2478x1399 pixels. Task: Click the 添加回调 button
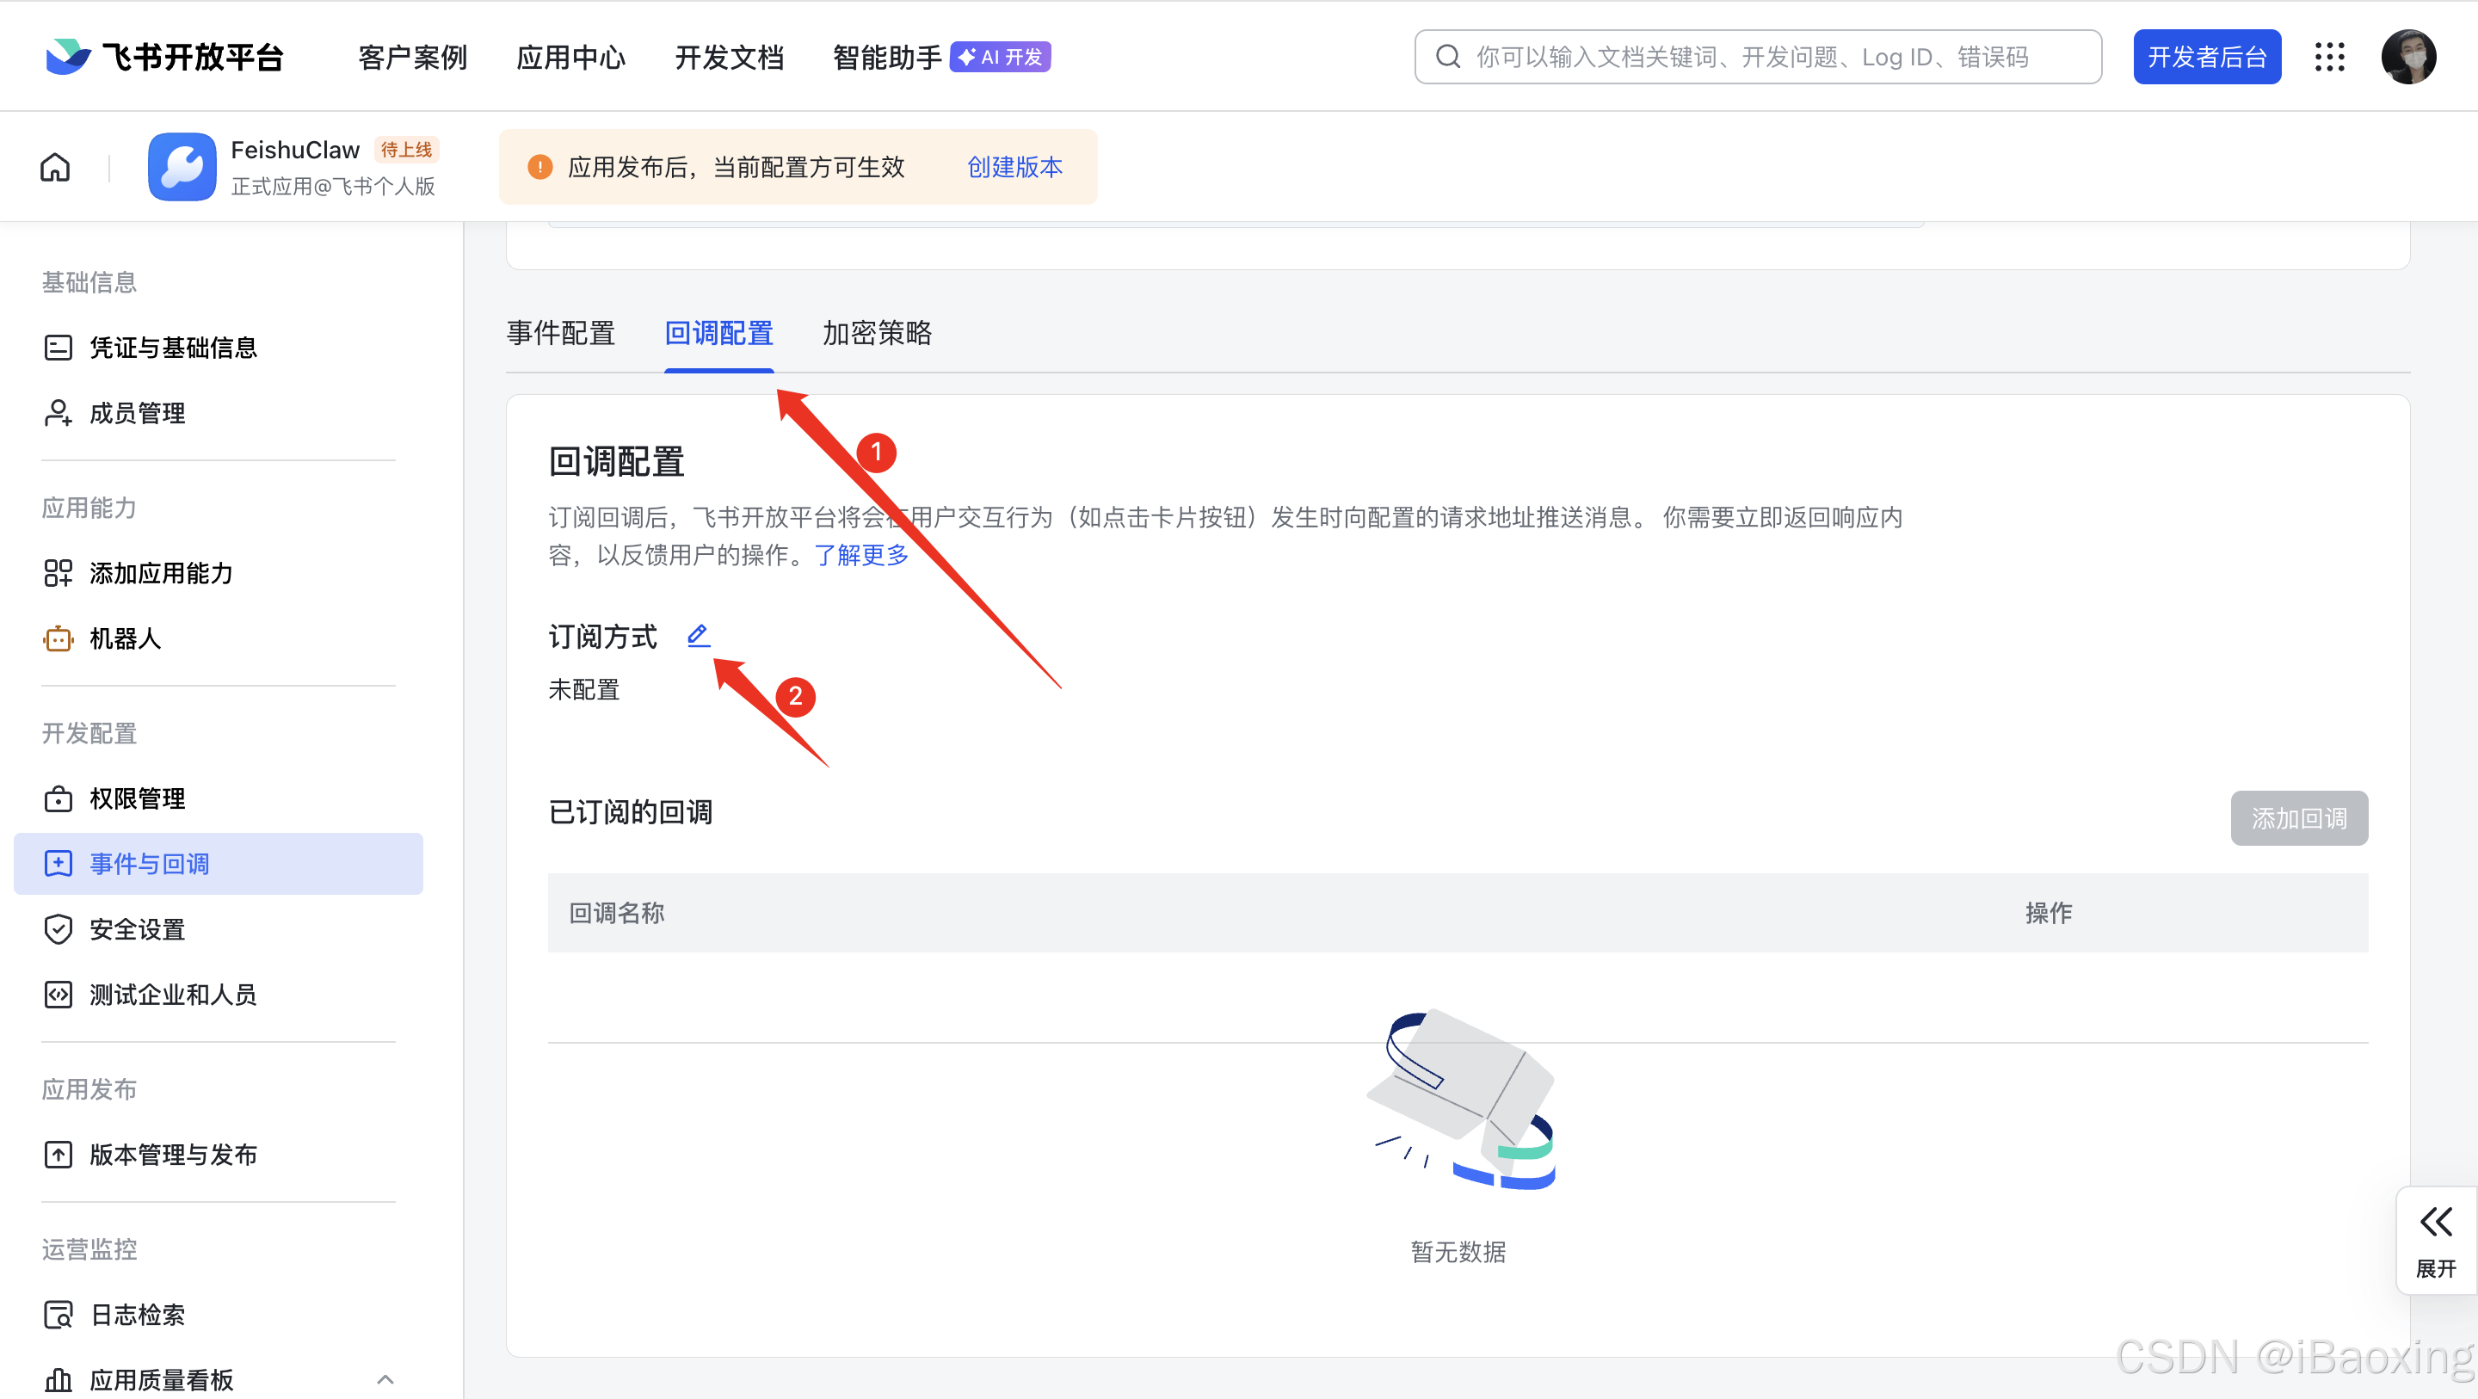pos(2299,818)
